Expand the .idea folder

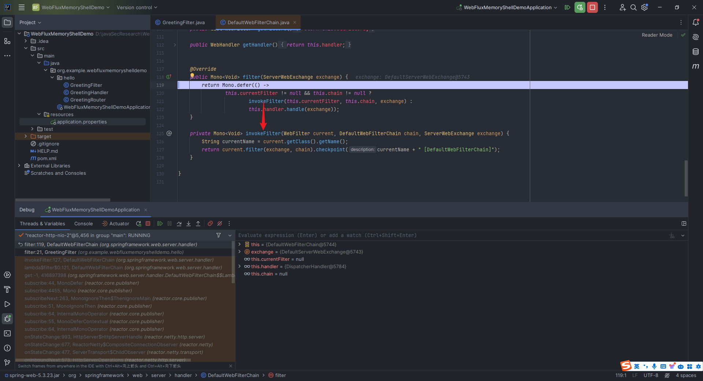pyautogui.click(x=26, y=41)
